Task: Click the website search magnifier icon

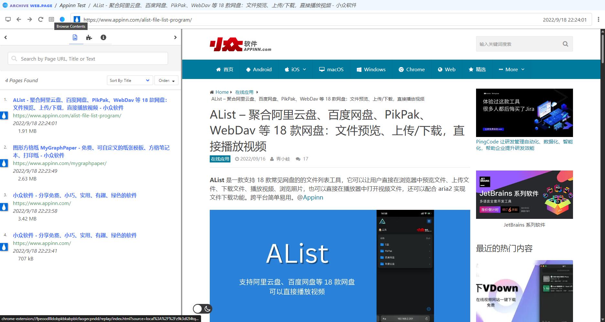Action: pos(565,44)
